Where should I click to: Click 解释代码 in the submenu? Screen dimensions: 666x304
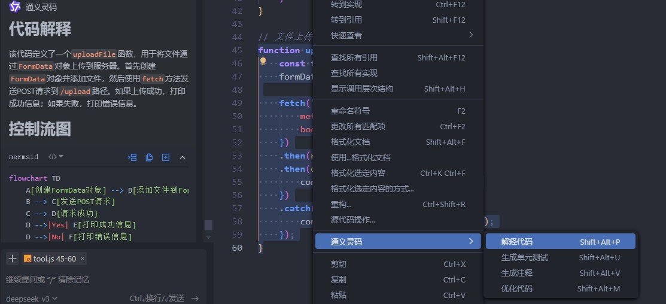point(560,242)
